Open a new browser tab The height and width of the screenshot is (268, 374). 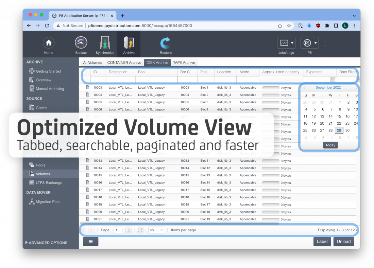tap(123, 16)
